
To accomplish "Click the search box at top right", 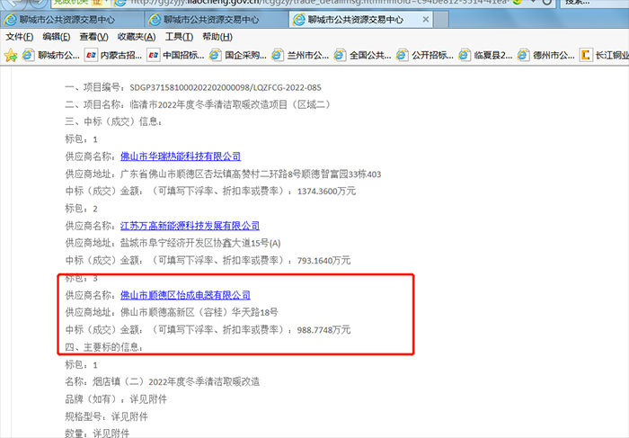I will click(x=594, y=2).
